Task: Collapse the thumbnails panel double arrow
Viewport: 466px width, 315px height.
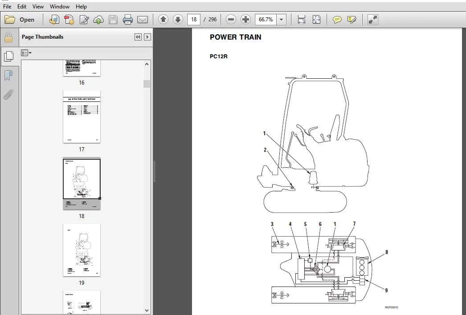Action: (x=138, y=37)
